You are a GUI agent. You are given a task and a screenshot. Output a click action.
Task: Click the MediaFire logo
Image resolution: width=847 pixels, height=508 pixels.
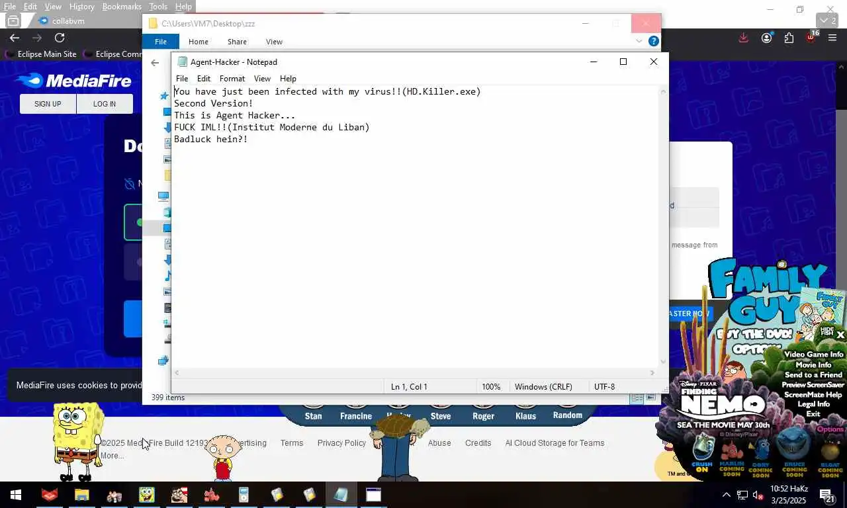click(73, 81)
